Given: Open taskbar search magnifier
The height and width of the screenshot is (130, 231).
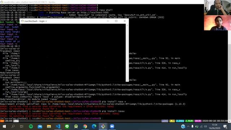Looking at the screenshot, I should point(13,126).
